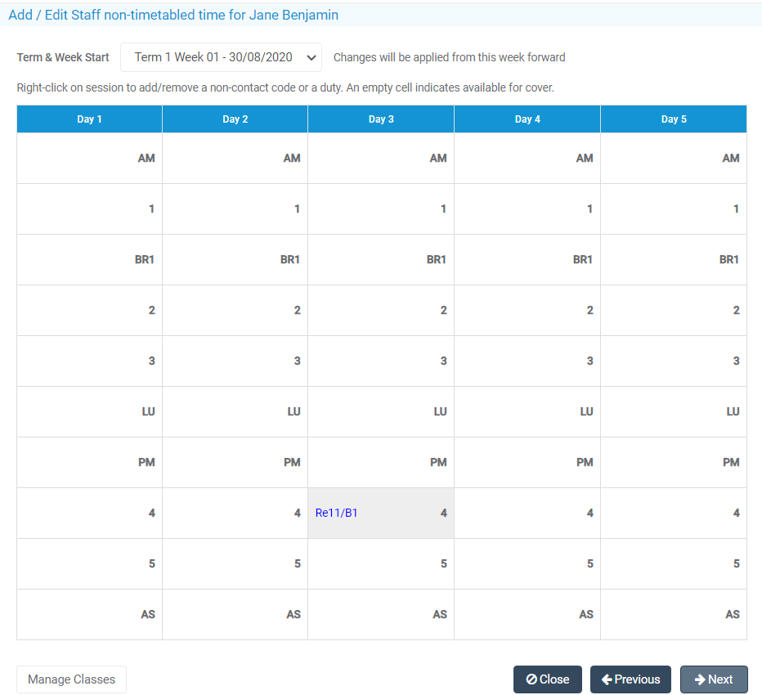Click the AS session cell for Day 4
Image resolution: width=762 pixels, height=695 pixels.
[527, 614]
